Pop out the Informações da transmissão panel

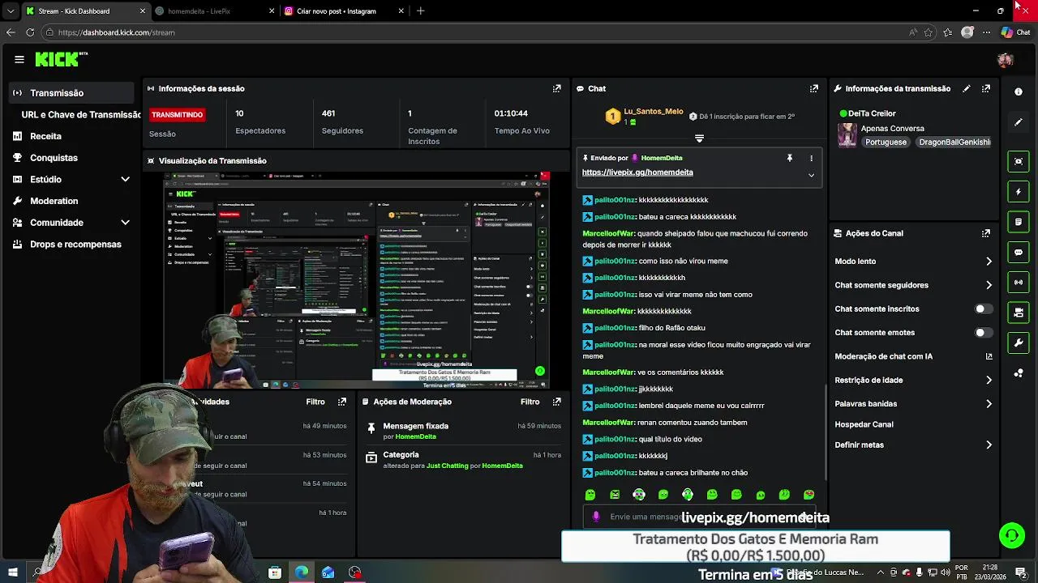[x=986, y=88]
